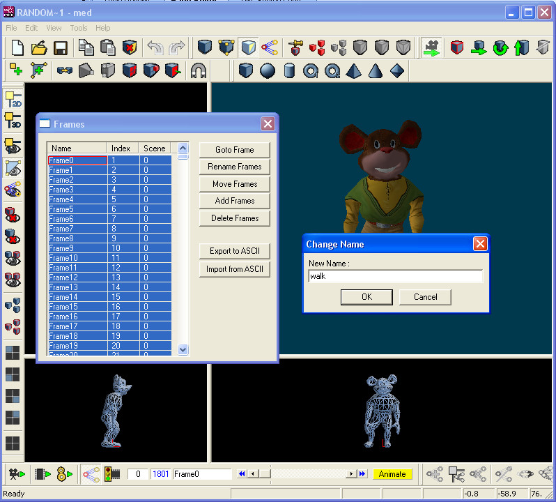
Task: Add a sphere primitive
Action: coord(268,70)
